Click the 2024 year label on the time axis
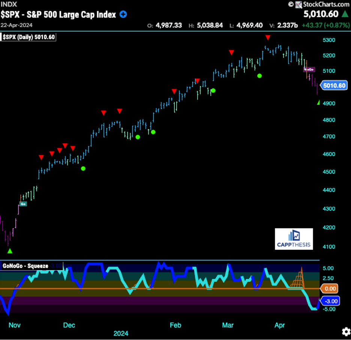The width and height of the screenshot is (351, 340). point(121,333)
